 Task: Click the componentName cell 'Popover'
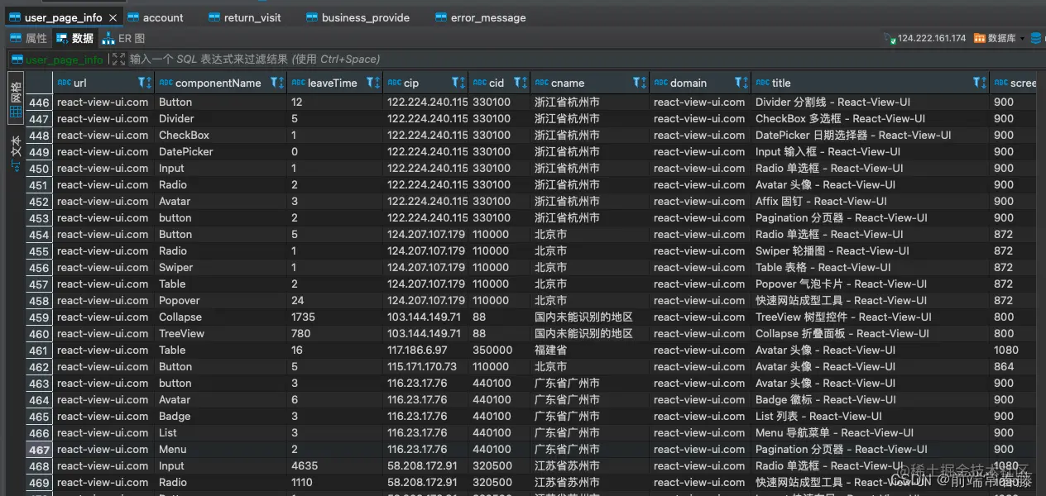point(221,300)
